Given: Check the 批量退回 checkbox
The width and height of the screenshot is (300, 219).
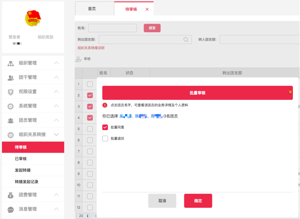Looking at the screenshot, I should pyautogui.click(x=105, y=138).
